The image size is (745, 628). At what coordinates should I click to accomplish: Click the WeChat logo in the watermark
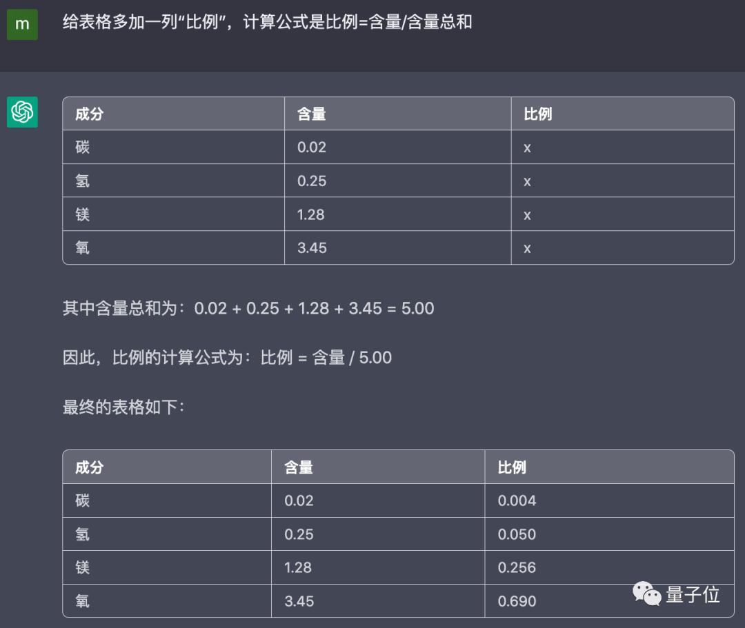646,594
